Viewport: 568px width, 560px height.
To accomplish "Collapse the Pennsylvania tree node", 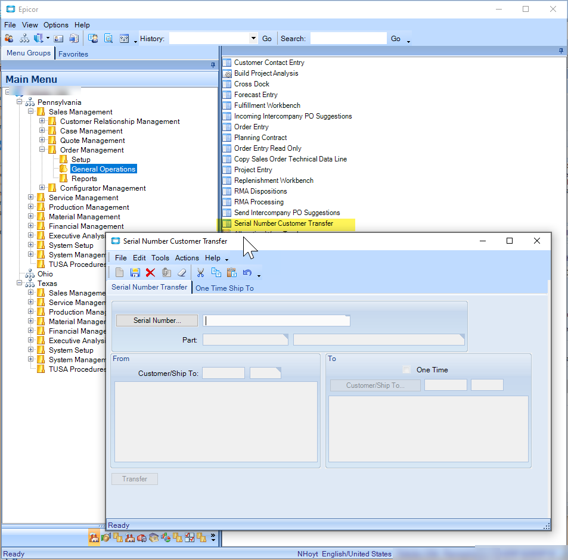I will pos(19,101).
